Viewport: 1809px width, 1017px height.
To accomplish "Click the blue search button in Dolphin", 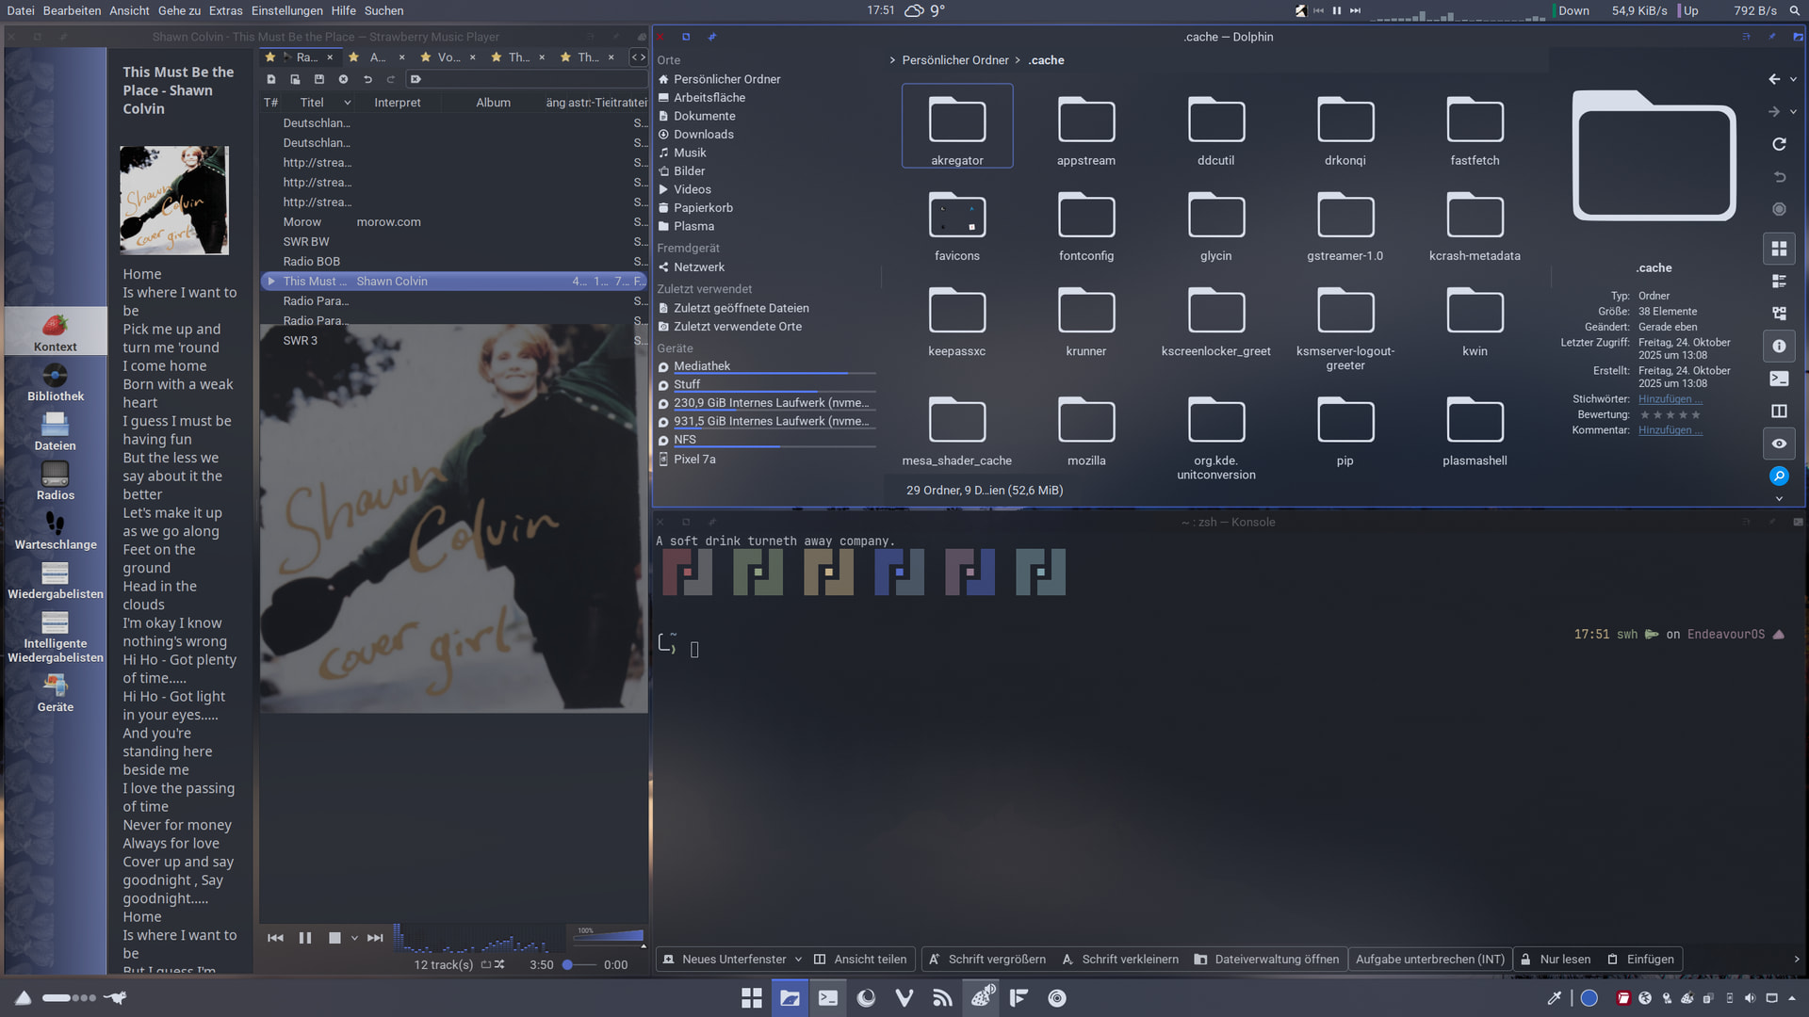I will point(1779,476).
